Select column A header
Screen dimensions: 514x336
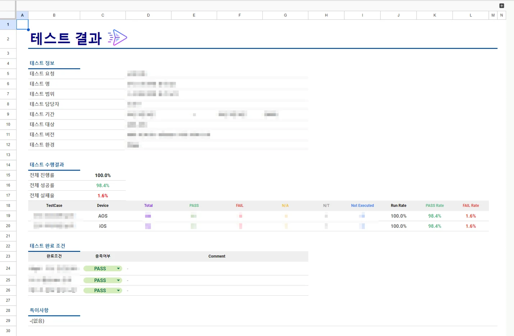(22, 15)
